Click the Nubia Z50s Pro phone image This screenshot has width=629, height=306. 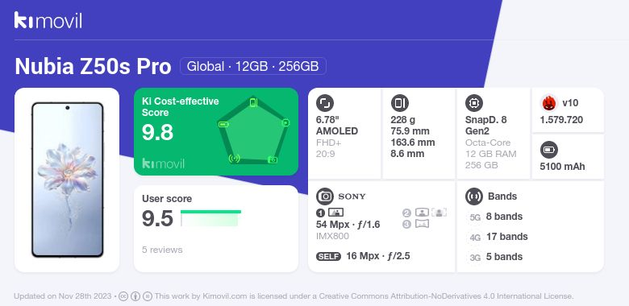coord(68,180)
